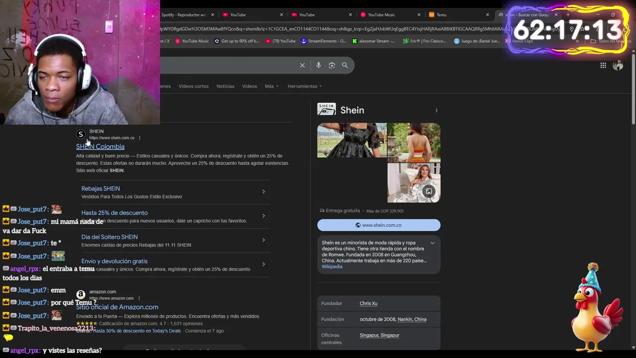Close the Temu tab
636x358 pixels.
[487, 14]
